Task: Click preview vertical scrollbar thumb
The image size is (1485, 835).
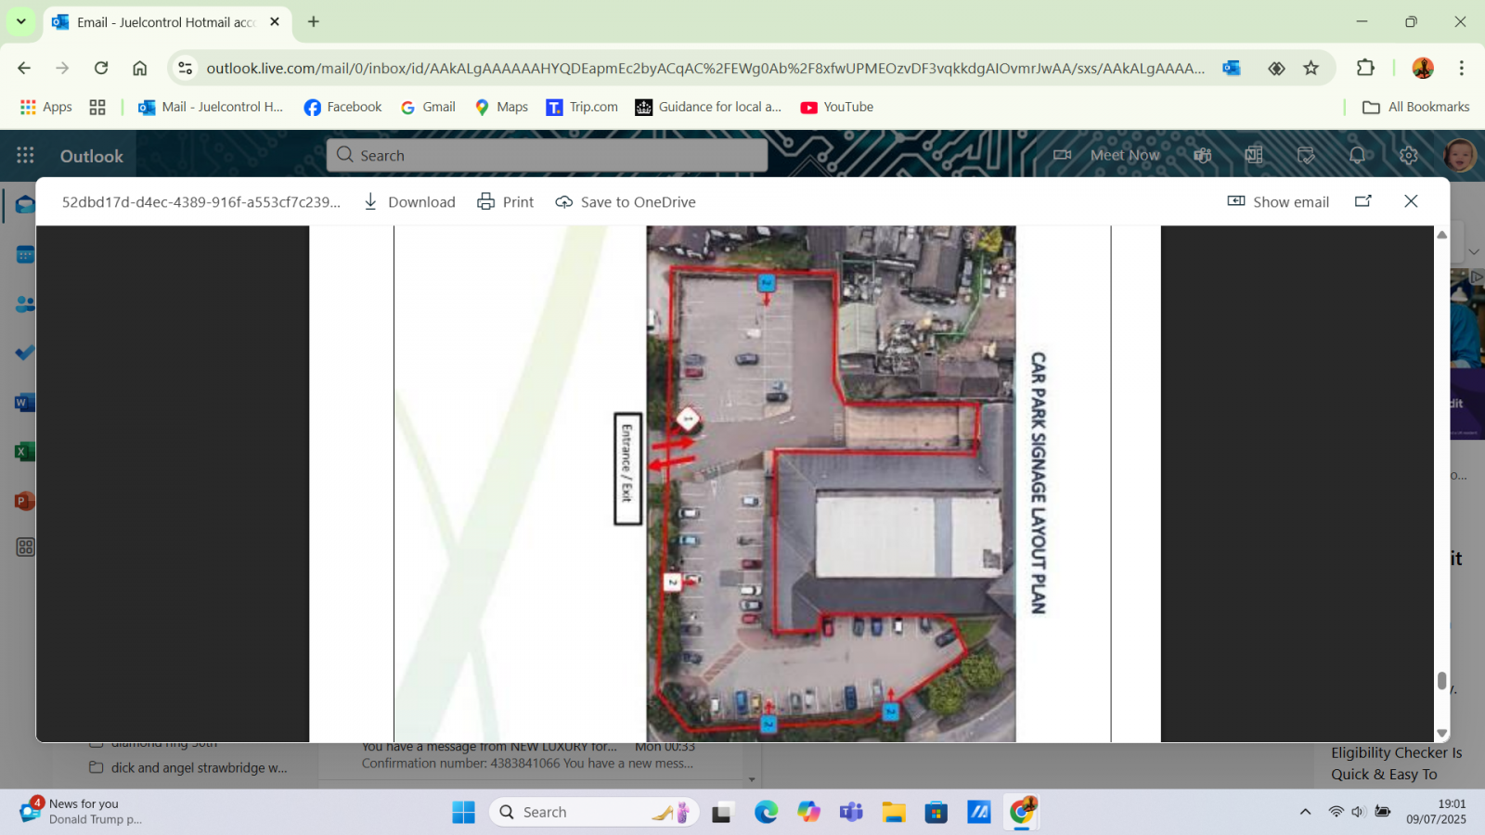Action: coord(1441,680)
